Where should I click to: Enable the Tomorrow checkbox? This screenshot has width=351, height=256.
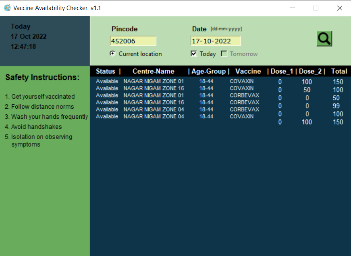[x=224, y=54]
